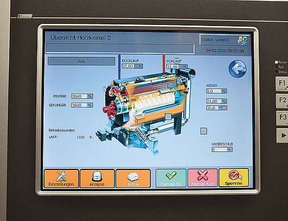Screen dimensions: 288x221
Task: Go back using blue arrow button
Action: click(x=237, y=69)
